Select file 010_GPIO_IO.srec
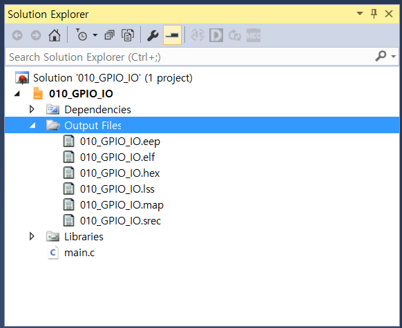 tap(120, 221)
